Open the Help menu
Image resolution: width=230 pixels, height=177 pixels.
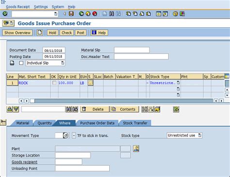click(71, 7)
